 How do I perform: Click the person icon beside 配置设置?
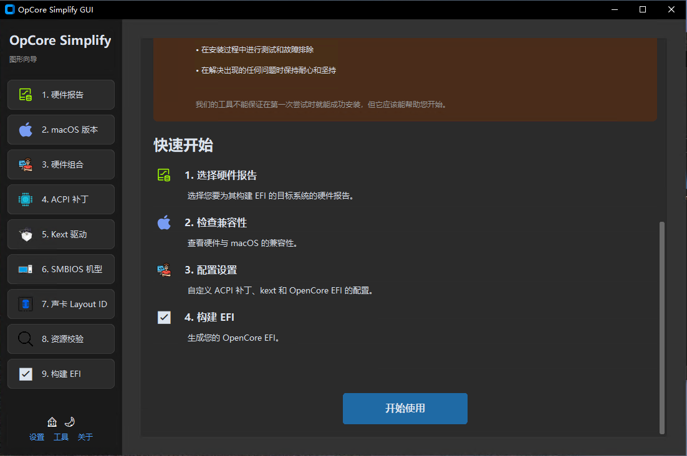point(164,270)
